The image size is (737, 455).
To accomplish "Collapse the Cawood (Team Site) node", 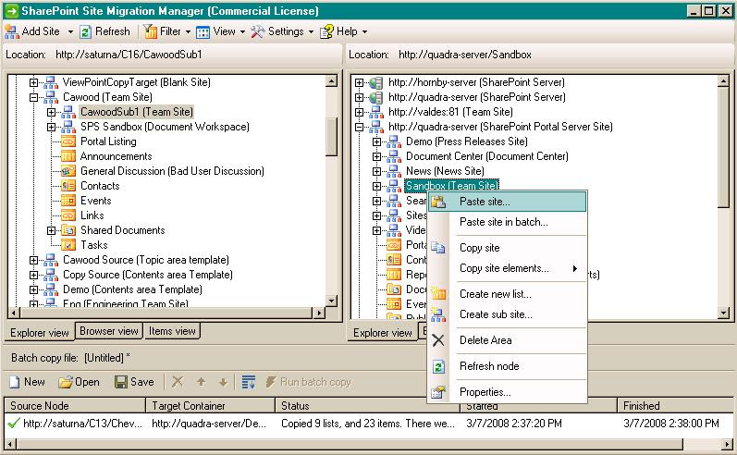I will tap(34, 98).
